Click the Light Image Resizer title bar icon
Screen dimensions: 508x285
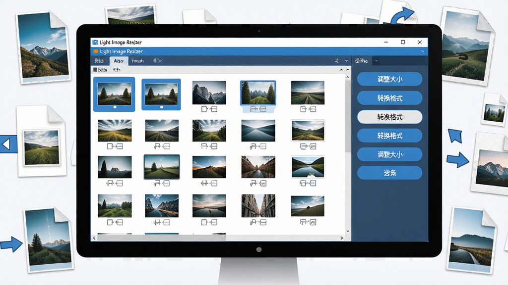(95, 43)
